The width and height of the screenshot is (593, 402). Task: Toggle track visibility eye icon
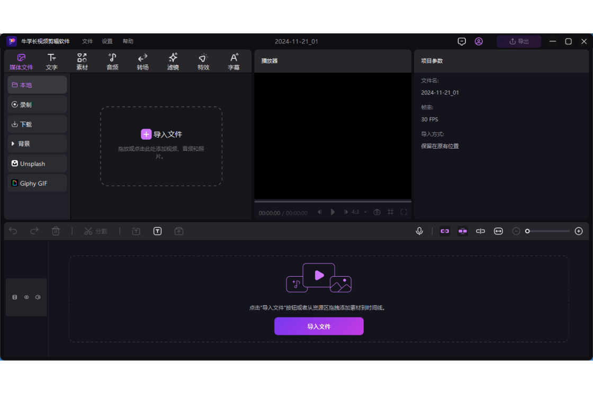tap(26, 297)
